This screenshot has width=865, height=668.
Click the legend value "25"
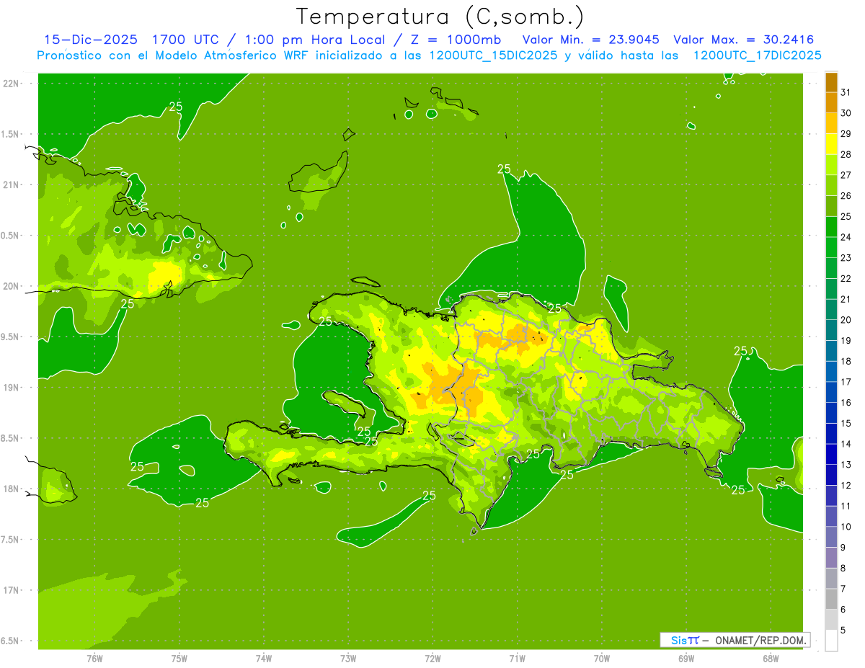pos(846,216)
